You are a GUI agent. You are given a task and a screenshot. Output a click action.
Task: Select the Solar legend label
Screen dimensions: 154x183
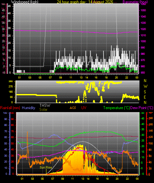point(43,109)
